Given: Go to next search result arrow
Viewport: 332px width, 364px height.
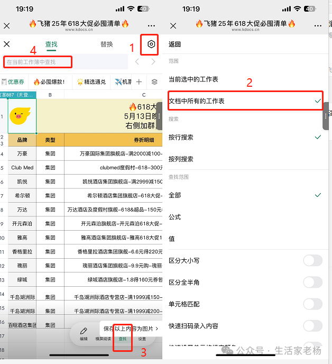Looking at the screenshot, I should tap(153, 62).
